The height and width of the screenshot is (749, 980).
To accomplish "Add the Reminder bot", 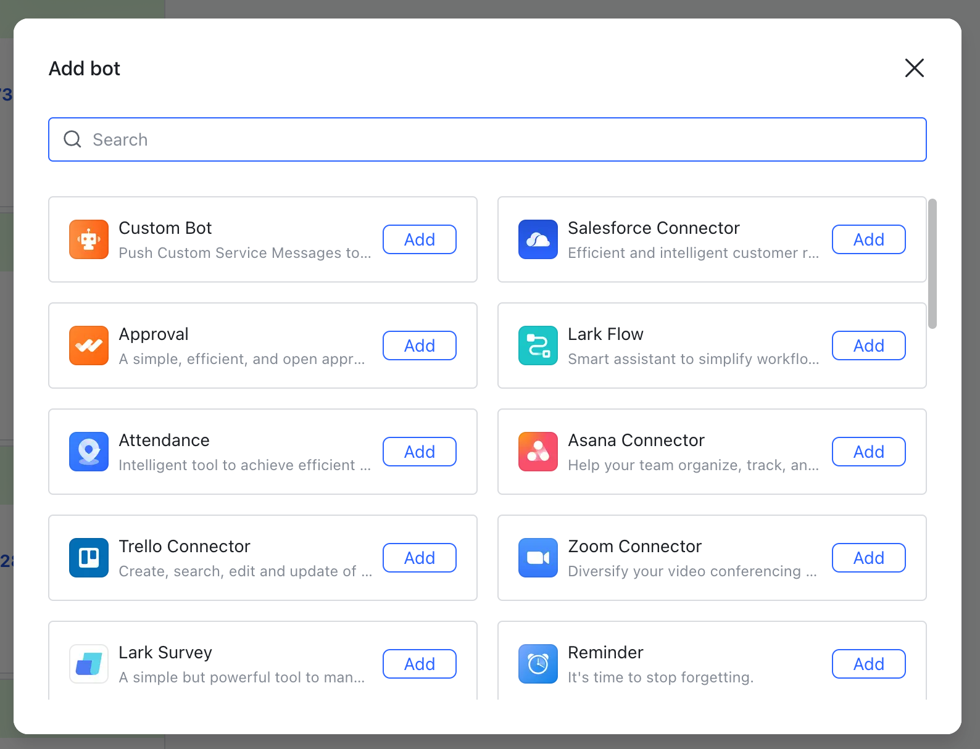I will click(x=869, y=664).
